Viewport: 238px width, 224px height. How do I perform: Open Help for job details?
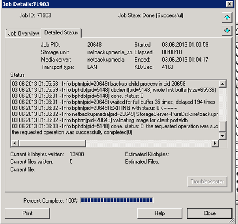click(x=160, y=213)
